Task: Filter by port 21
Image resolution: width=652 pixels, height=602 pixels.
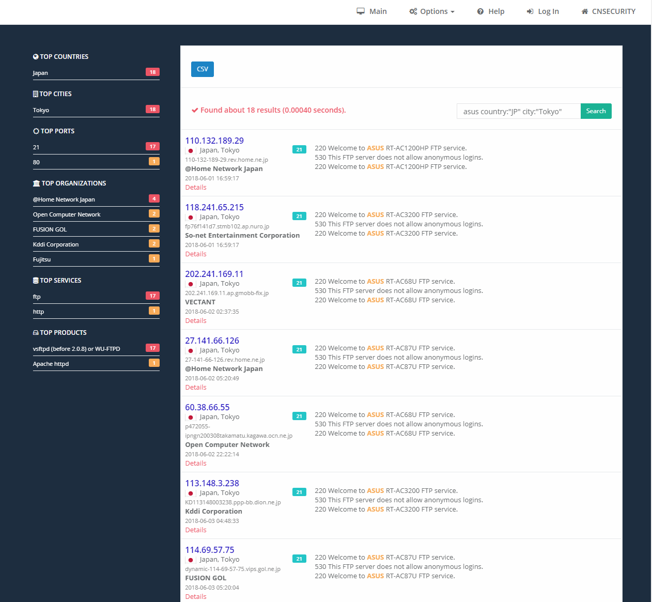Action: pos(96,147)
